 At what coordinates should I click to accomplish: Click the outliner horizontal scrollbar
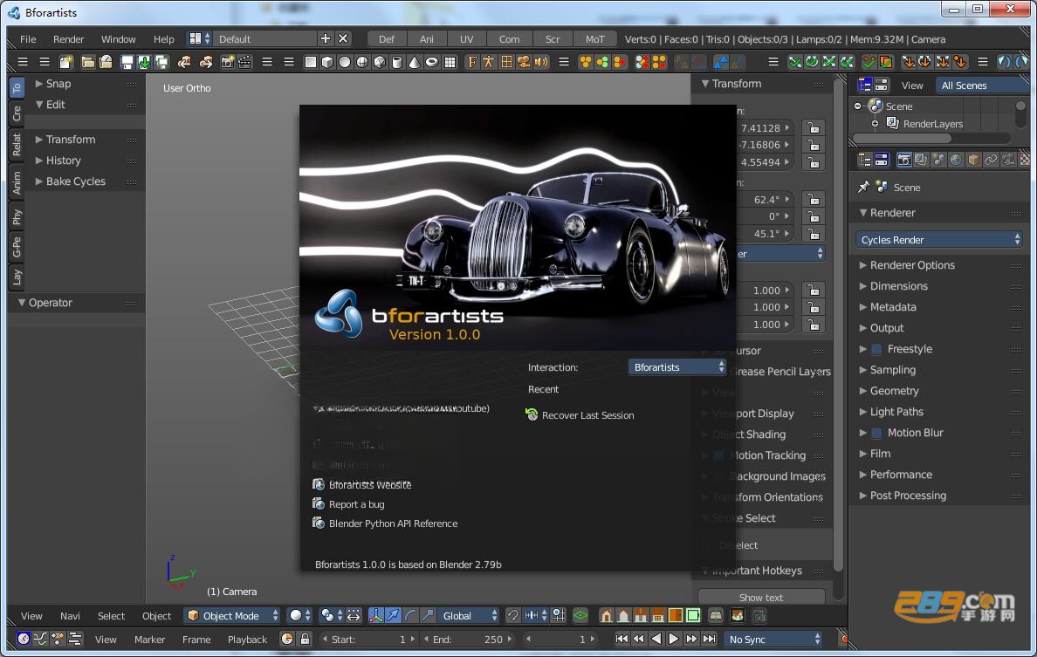point(902,138)
